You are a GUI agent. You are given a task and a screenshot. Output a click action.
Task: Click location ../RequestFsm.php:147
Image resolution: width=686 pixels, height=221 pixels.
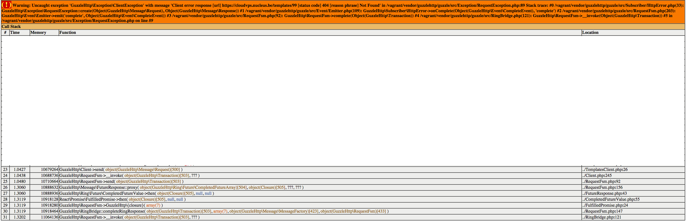[x=603, y=211]
